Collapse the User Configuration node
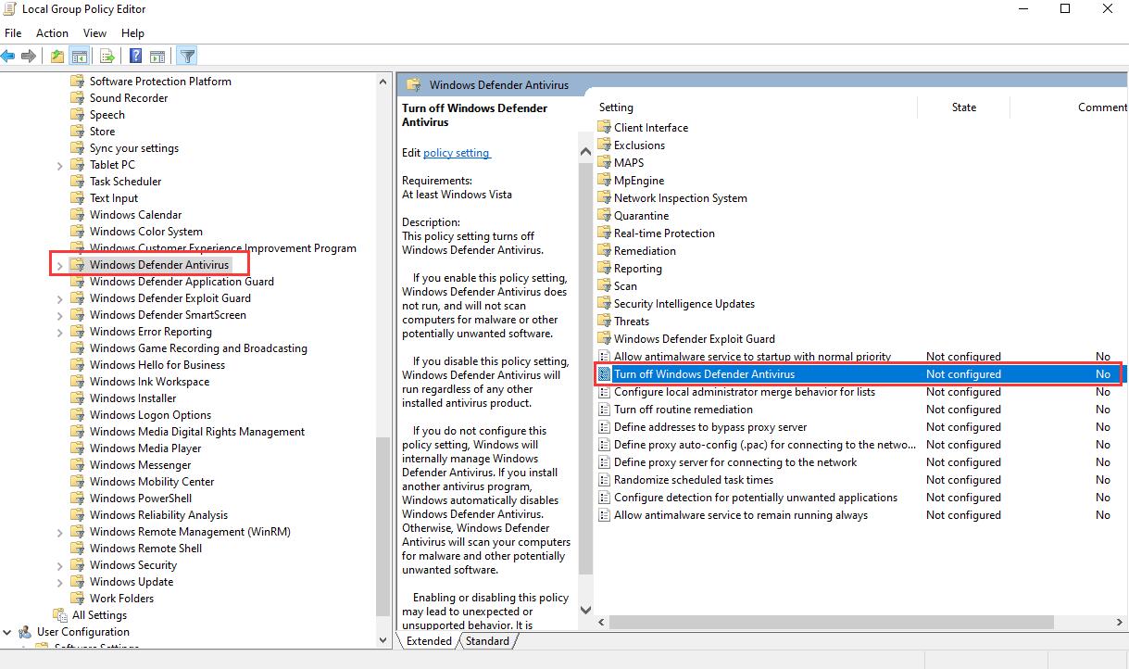Viewport: 1129px width, 669px height. [7, 632]
